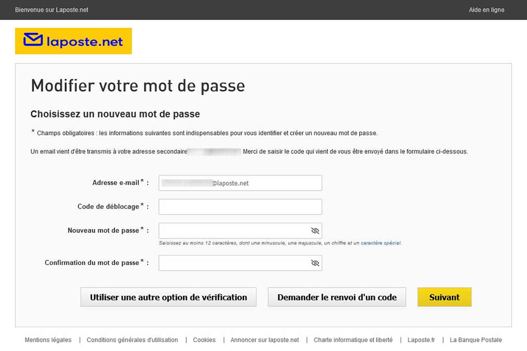
Task: Show the new password characters
Action: coord(315,230)
